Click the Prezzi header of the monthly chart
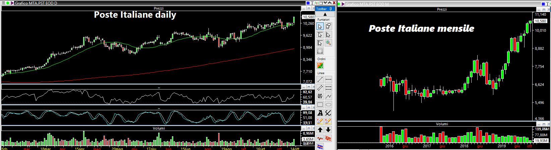 [x=442, y=9]
